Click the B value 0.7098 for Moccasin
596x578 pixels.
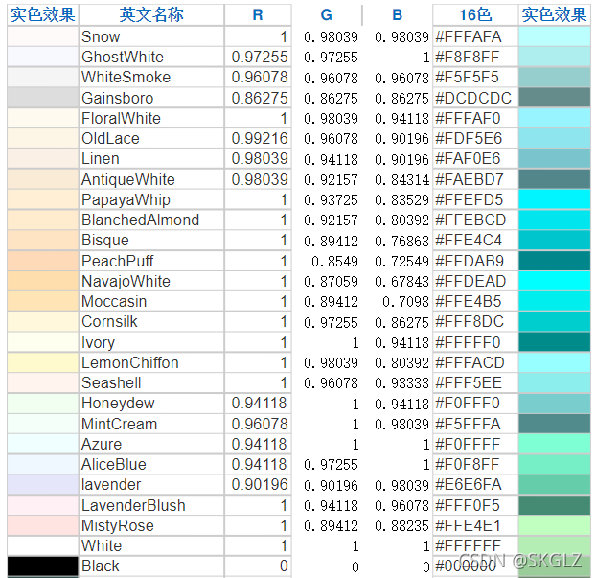[x=405, y=302]
